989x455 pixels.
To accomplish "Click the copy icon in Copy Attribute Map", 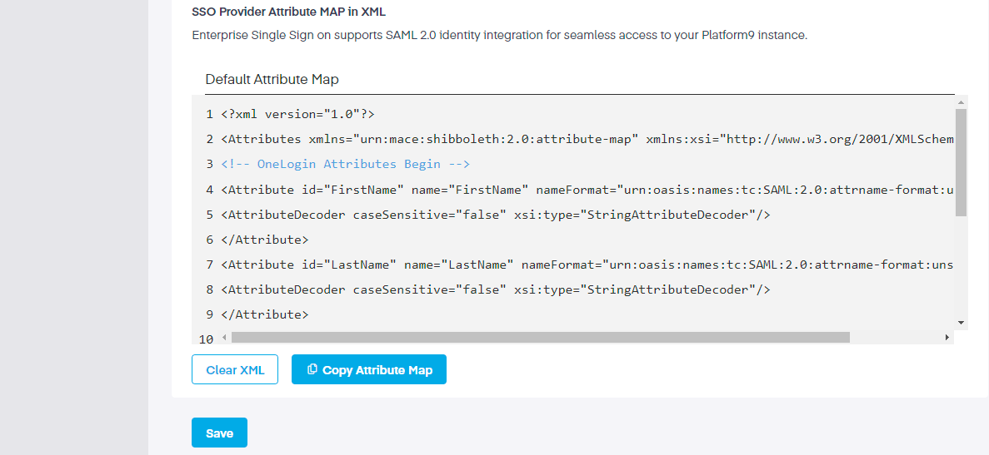I will [x=312, y=369].
